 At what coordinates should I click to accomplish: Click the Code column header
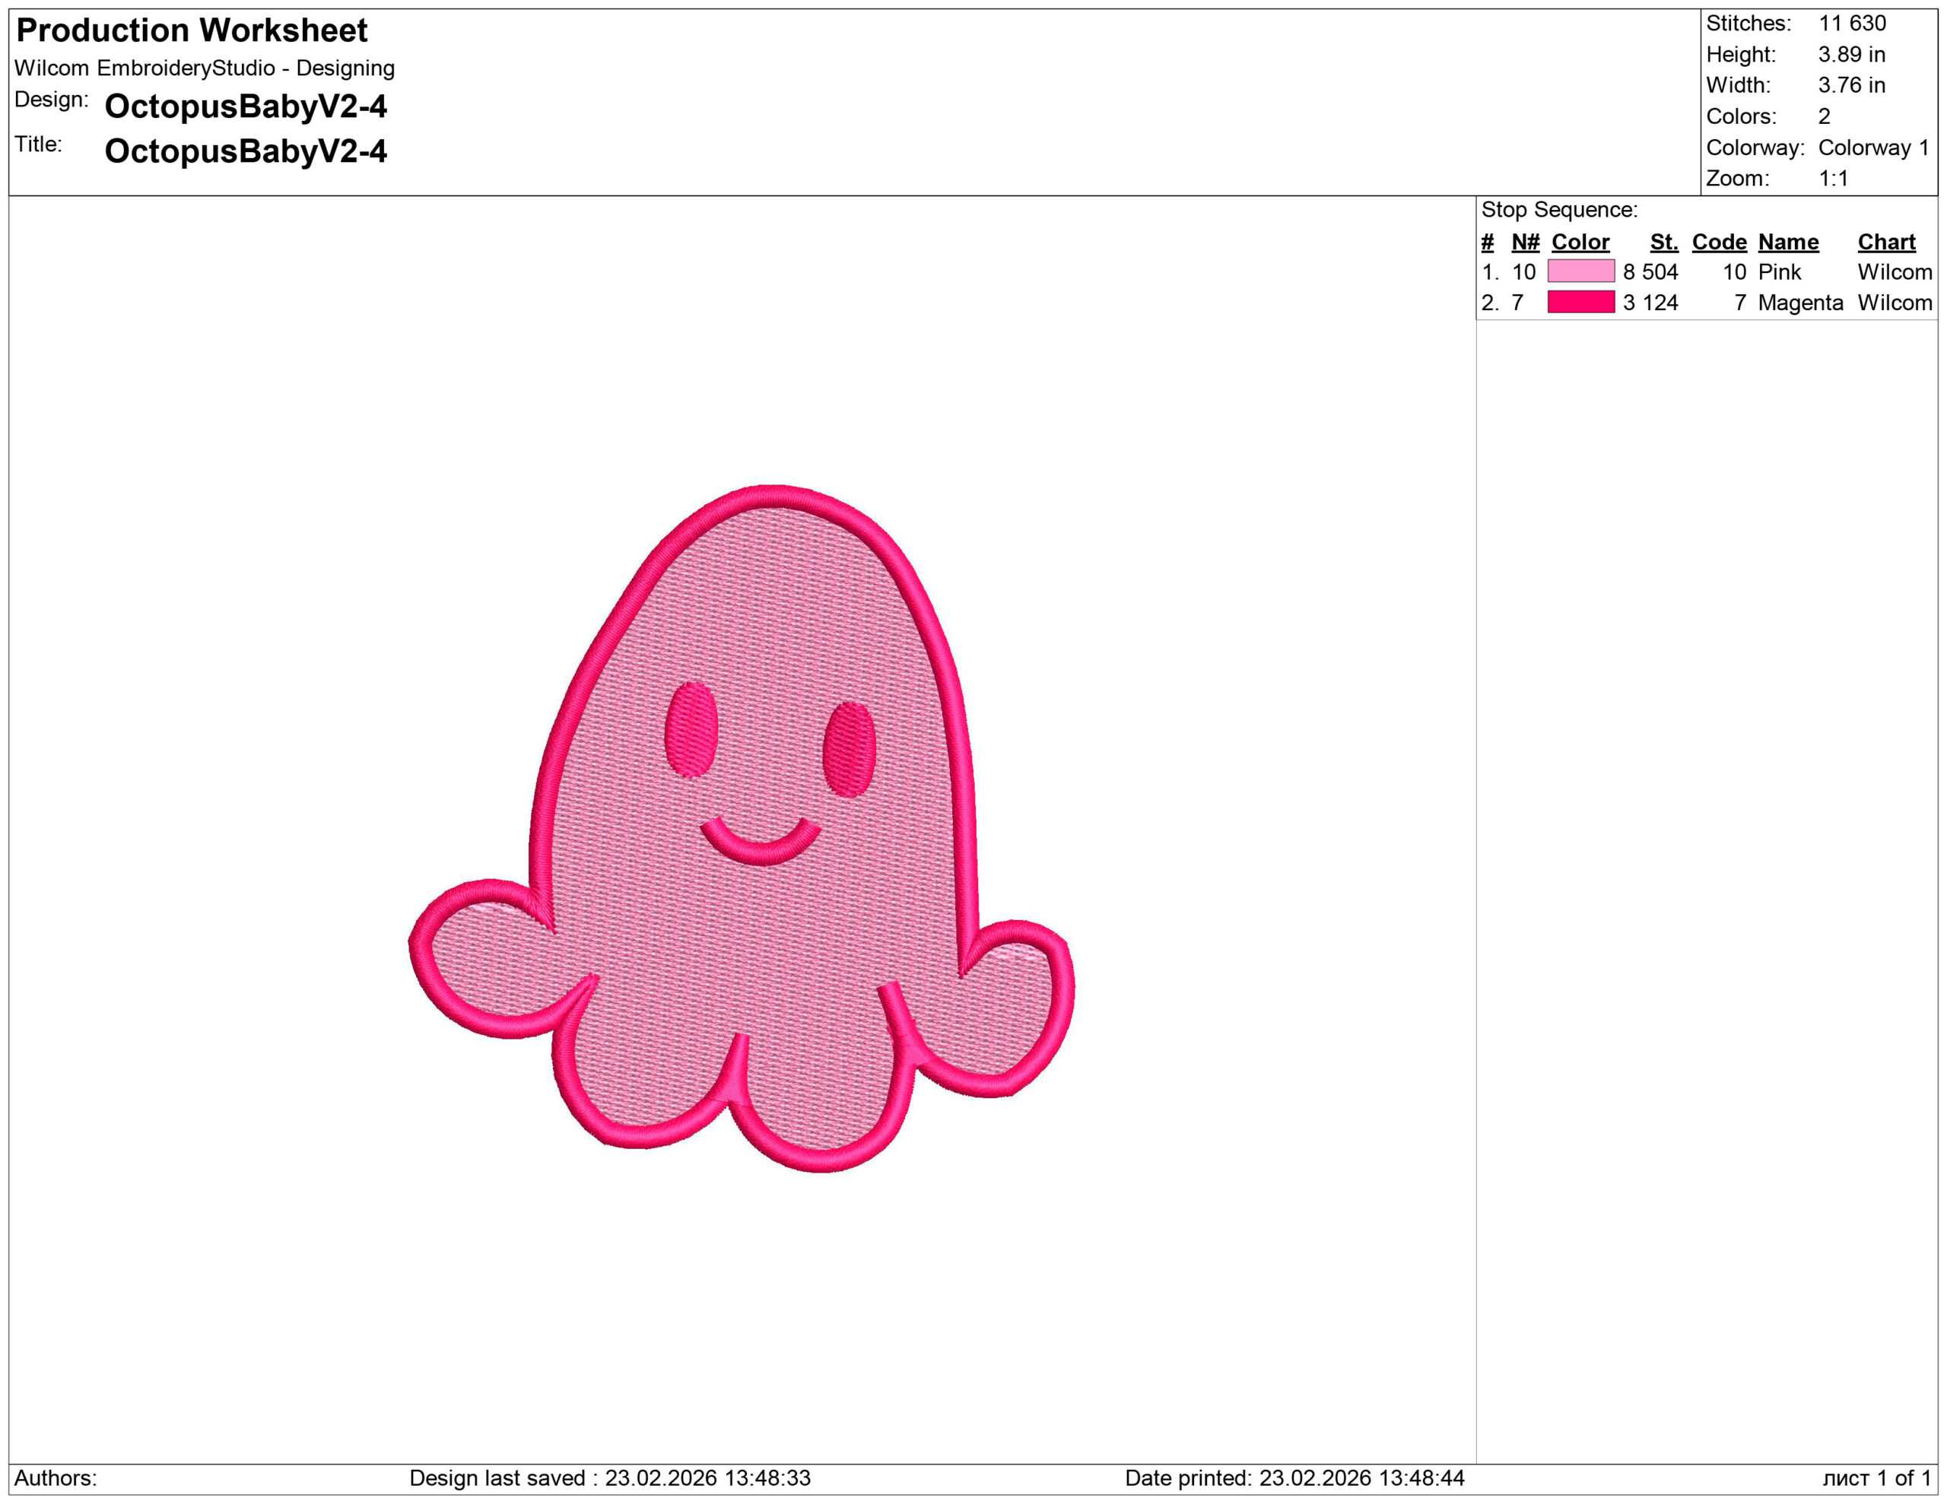(x=1718, y=242)
